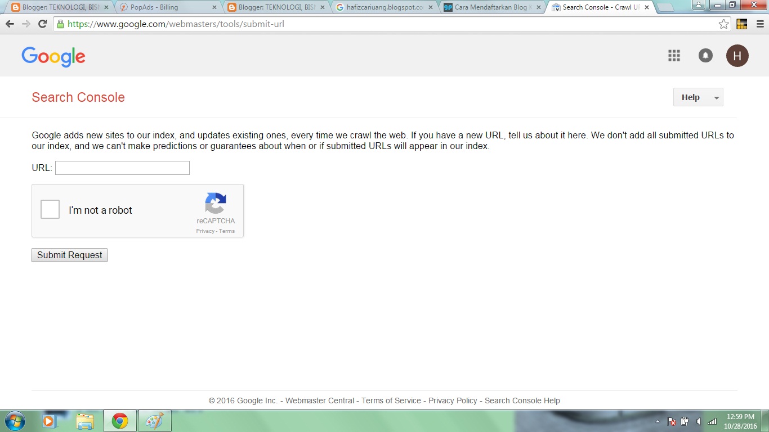769x432 pixels.
Task: Click the Google logo
Action: click(53, 57)
